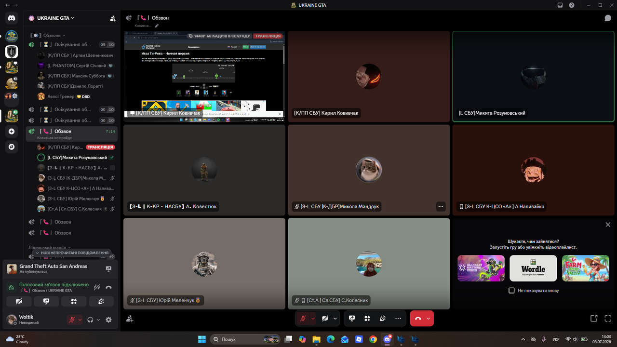Click the НОВІ НЕПРОЧИТАНІ ПОВІДОМЛЕННЯ banner
The height and width of the screenshot is (347, 617).
(x=72, y=253)
